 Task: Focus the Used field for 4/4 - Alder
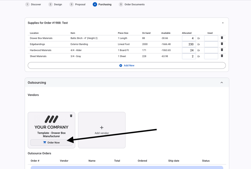coord(211,50)
